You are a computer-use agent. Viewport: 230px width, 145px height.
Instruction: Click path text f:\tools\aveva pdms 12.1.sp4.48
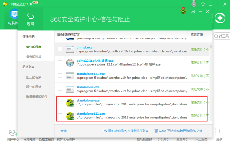coord(118,64)
